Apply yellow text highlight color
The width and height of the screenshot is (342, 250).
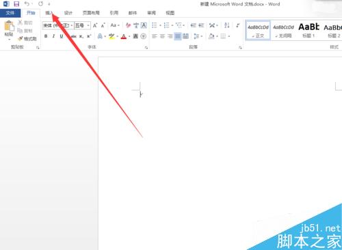[111, 36]
